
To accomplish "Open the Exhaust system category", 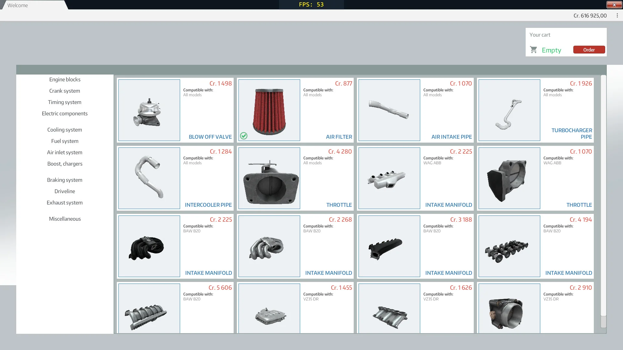I will [x=65, y=202].
